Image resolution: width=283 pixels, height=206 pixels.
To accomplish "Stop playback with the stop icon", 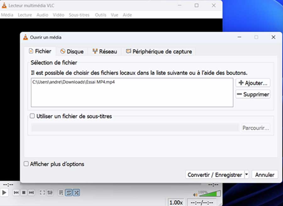I will tap(24, 193).
